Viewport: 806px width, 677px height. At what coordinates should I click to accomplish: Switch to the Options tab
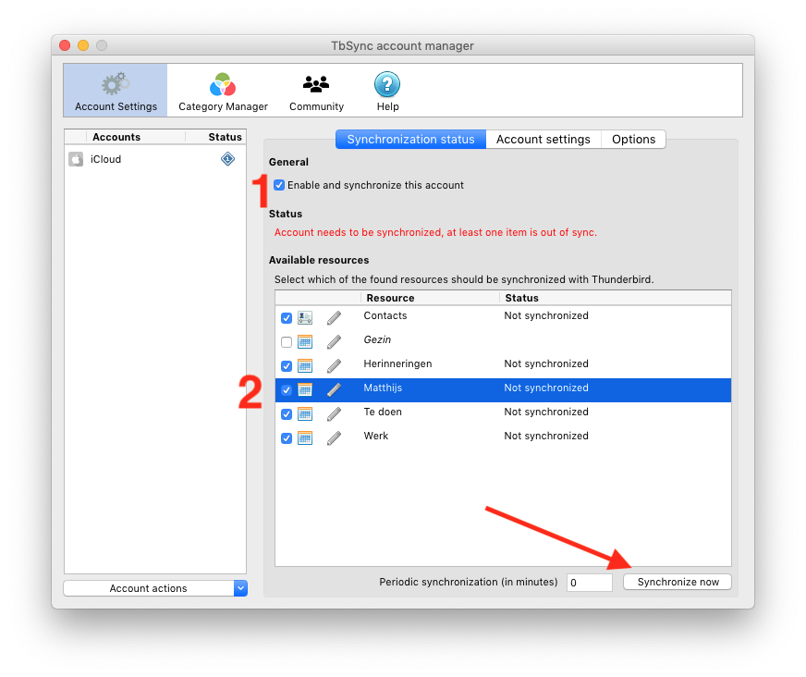pos(633,140)
